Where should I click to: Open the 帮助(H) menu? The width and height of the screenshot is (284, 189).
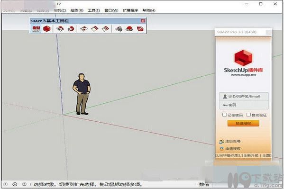[149, 10]
